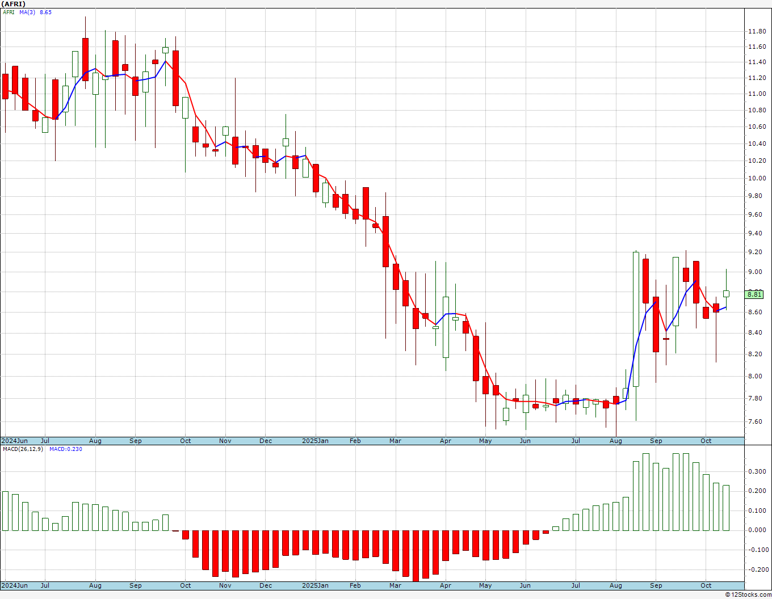Click Mar on the price chart time axis
Screen dimensions: 772x599
point(395,441)
